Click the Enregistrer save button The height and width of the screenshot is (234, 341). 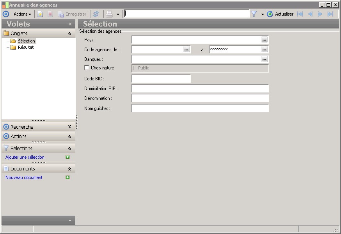pyautogui.click(x=72, y=14)
